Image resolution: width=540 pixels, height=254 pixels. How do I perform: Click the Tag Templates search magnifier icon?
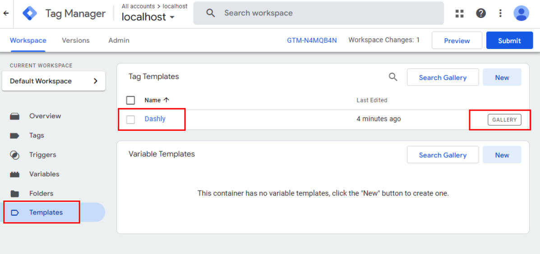(x=393, y=77)
